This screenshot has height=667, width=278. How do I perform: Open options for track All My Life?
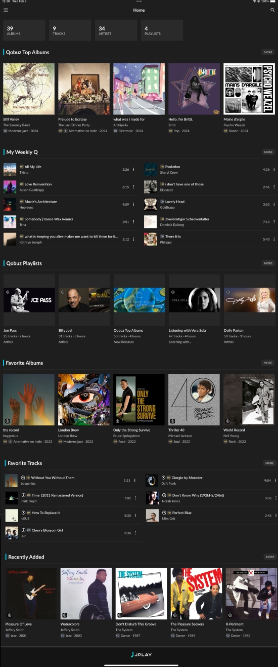click(x=133, y=170)
